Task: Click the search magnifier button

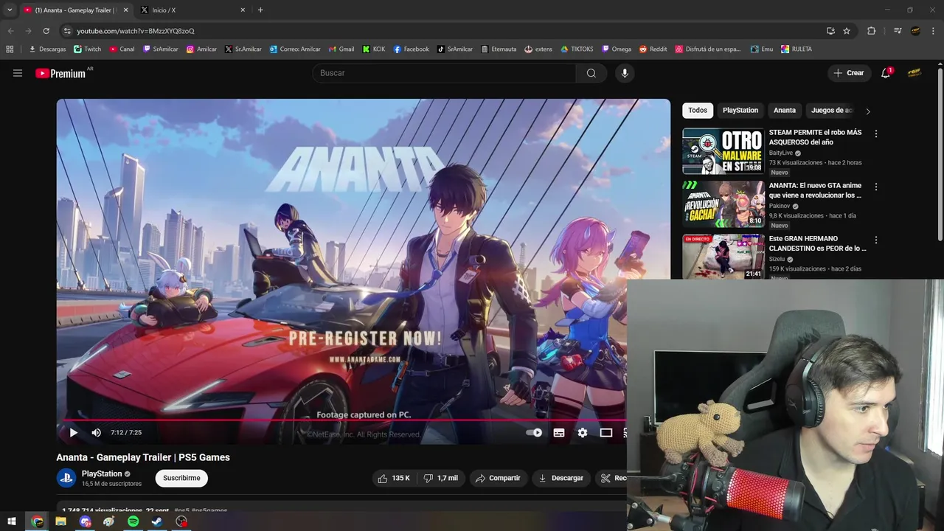Action: click(x=591, y=73)
